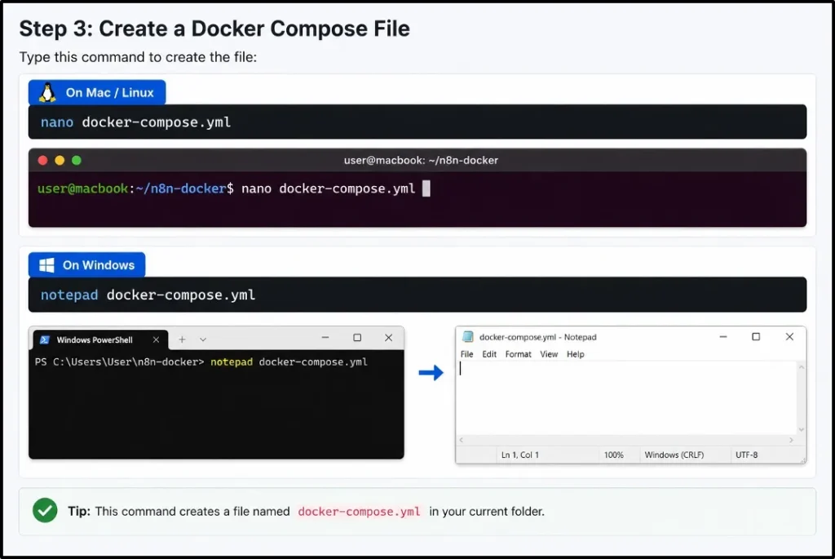Open Notepad Format menu
The image size is (835, 559).
point(518,354)
